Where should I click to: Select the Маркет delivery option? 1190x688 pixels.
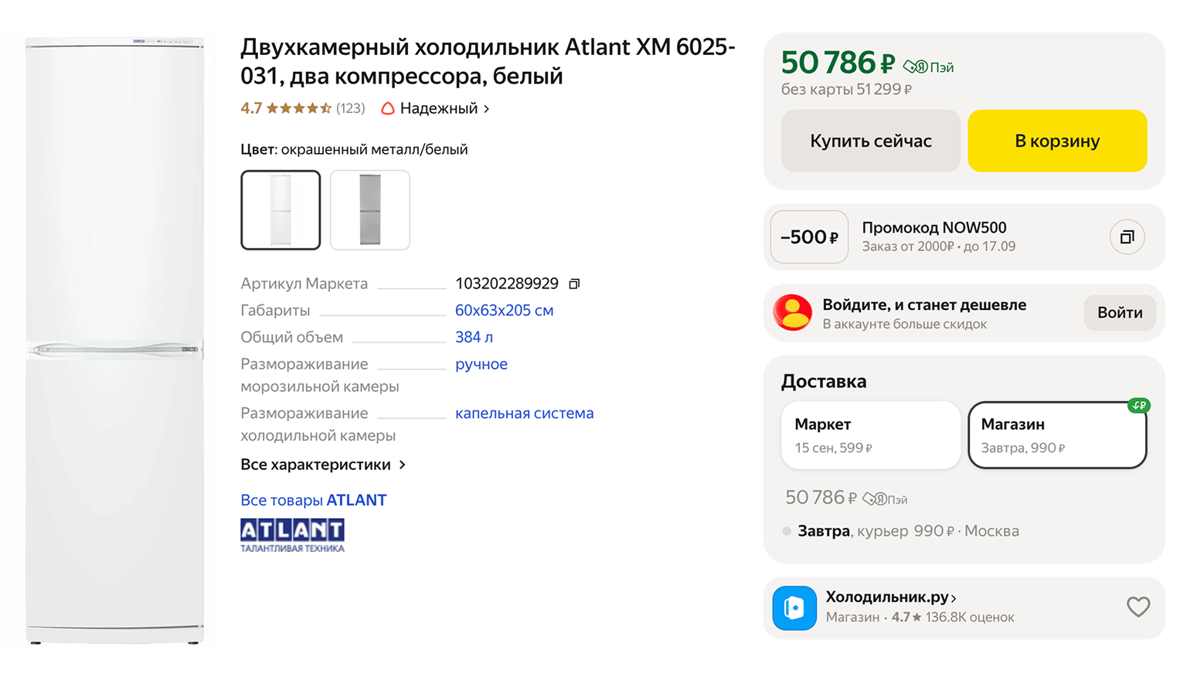(x=870, y=434)
